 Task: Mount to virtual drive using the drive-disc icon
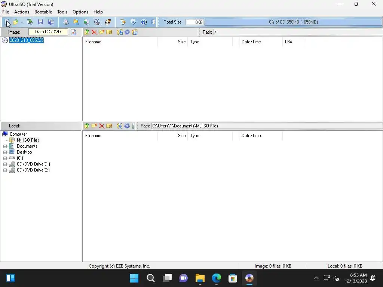coord(97,22)
